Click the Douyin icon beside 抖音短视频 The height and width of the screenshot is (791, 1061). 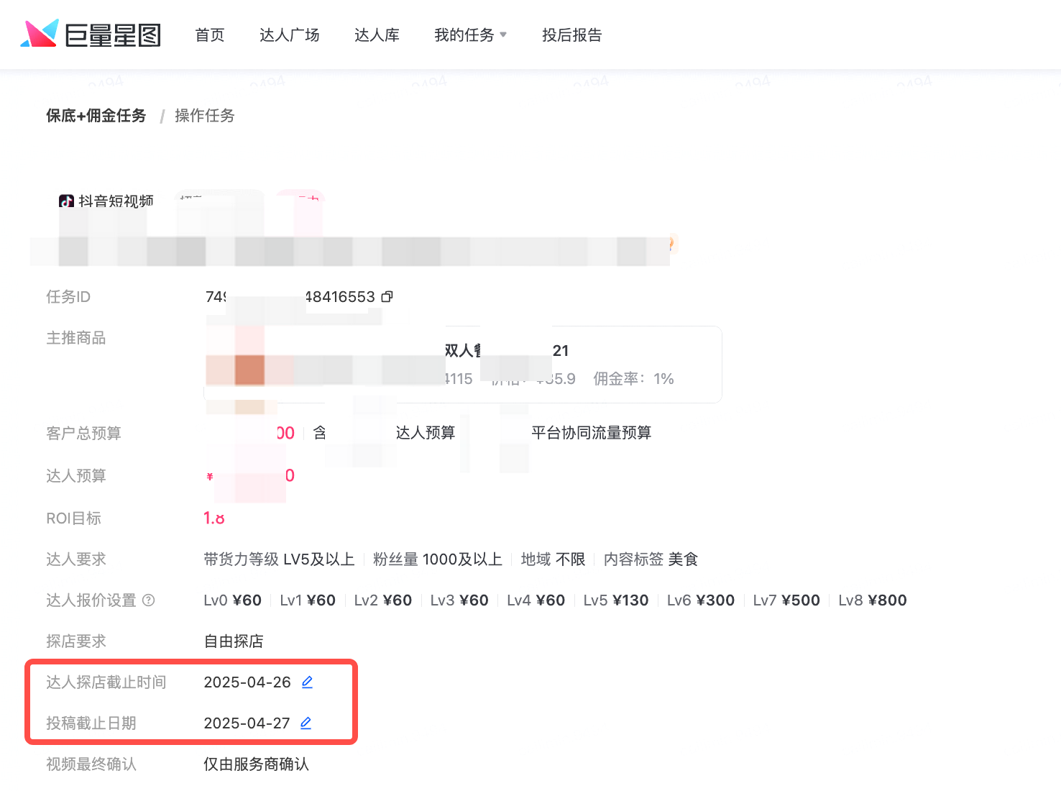pyautogui.click(x=66, y=201)
